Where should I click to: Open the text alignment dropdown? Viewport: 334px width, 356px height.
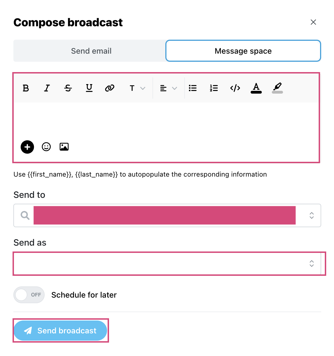click(169, 88)
